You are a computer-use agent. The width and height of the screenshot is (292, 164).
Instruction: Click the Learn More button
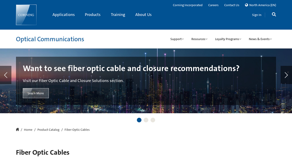point(36,93)
